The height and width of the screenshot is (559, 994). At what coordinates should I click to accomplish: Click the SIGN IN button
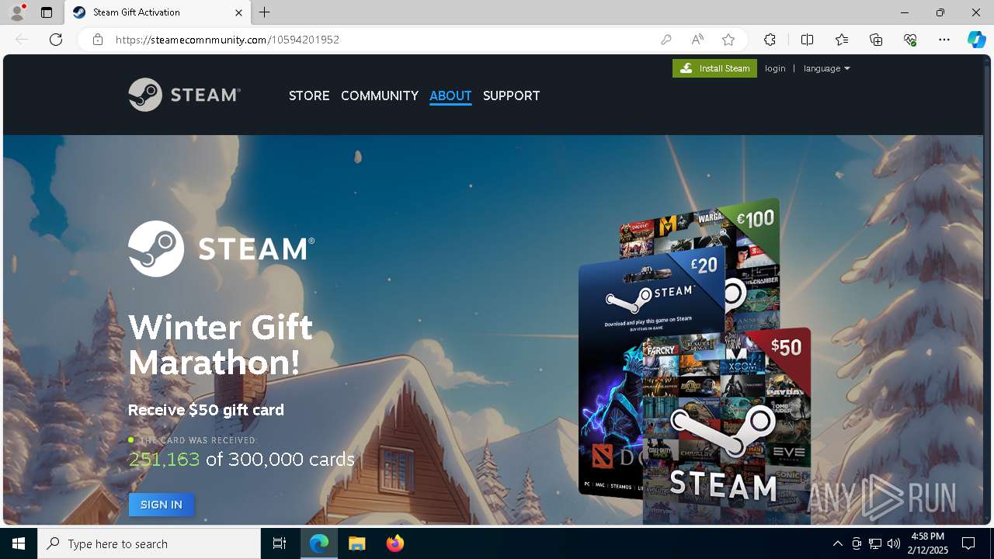(162, 505)
